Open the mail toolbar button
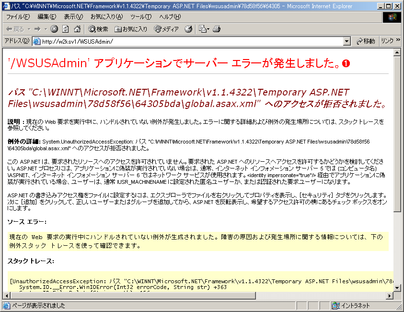The width and height of the screenshot is (404, 312). click(x=204, y=29)
